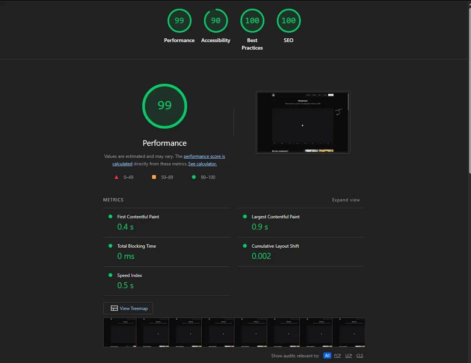Click the red triangle 0–49 legend icon
The width and height of the screenshot is (471, 363).
coord(116,177)
